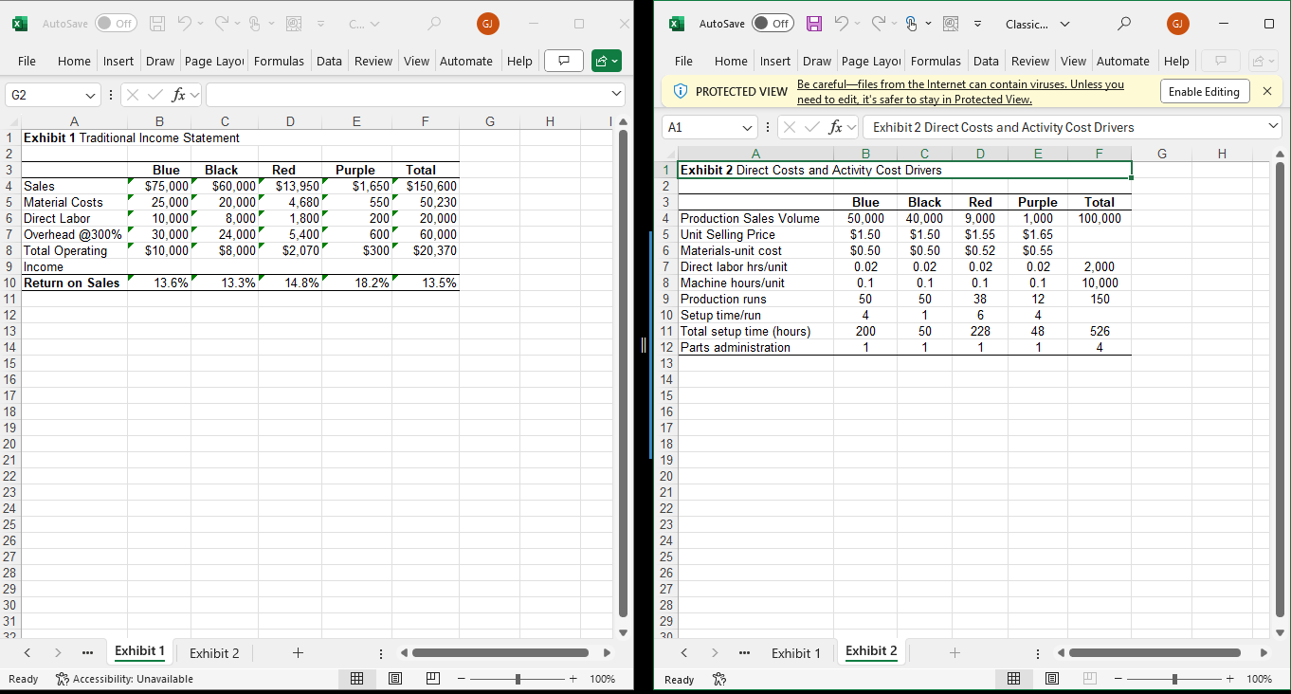
Task: Click the Page Break Preview status bar icon
Action: 433,679
